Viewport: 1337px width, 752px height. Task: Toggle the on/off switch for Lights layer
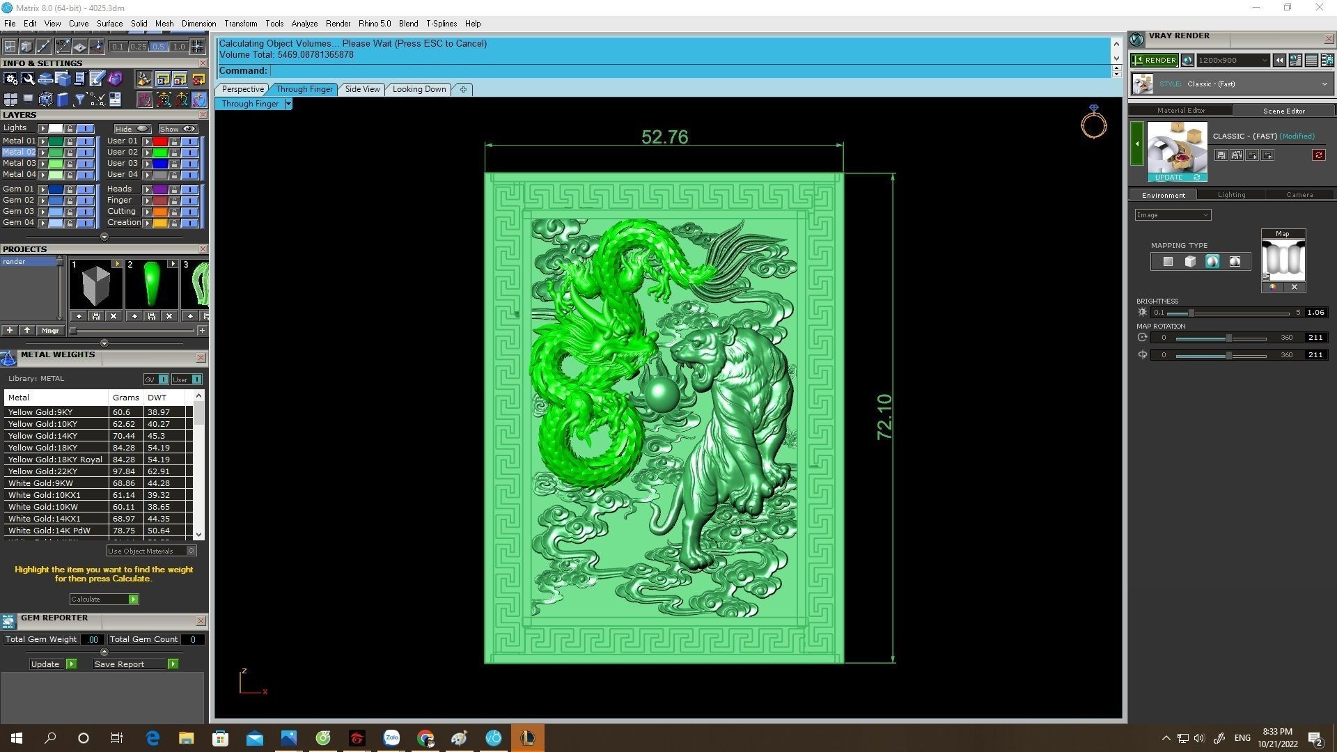86,129
